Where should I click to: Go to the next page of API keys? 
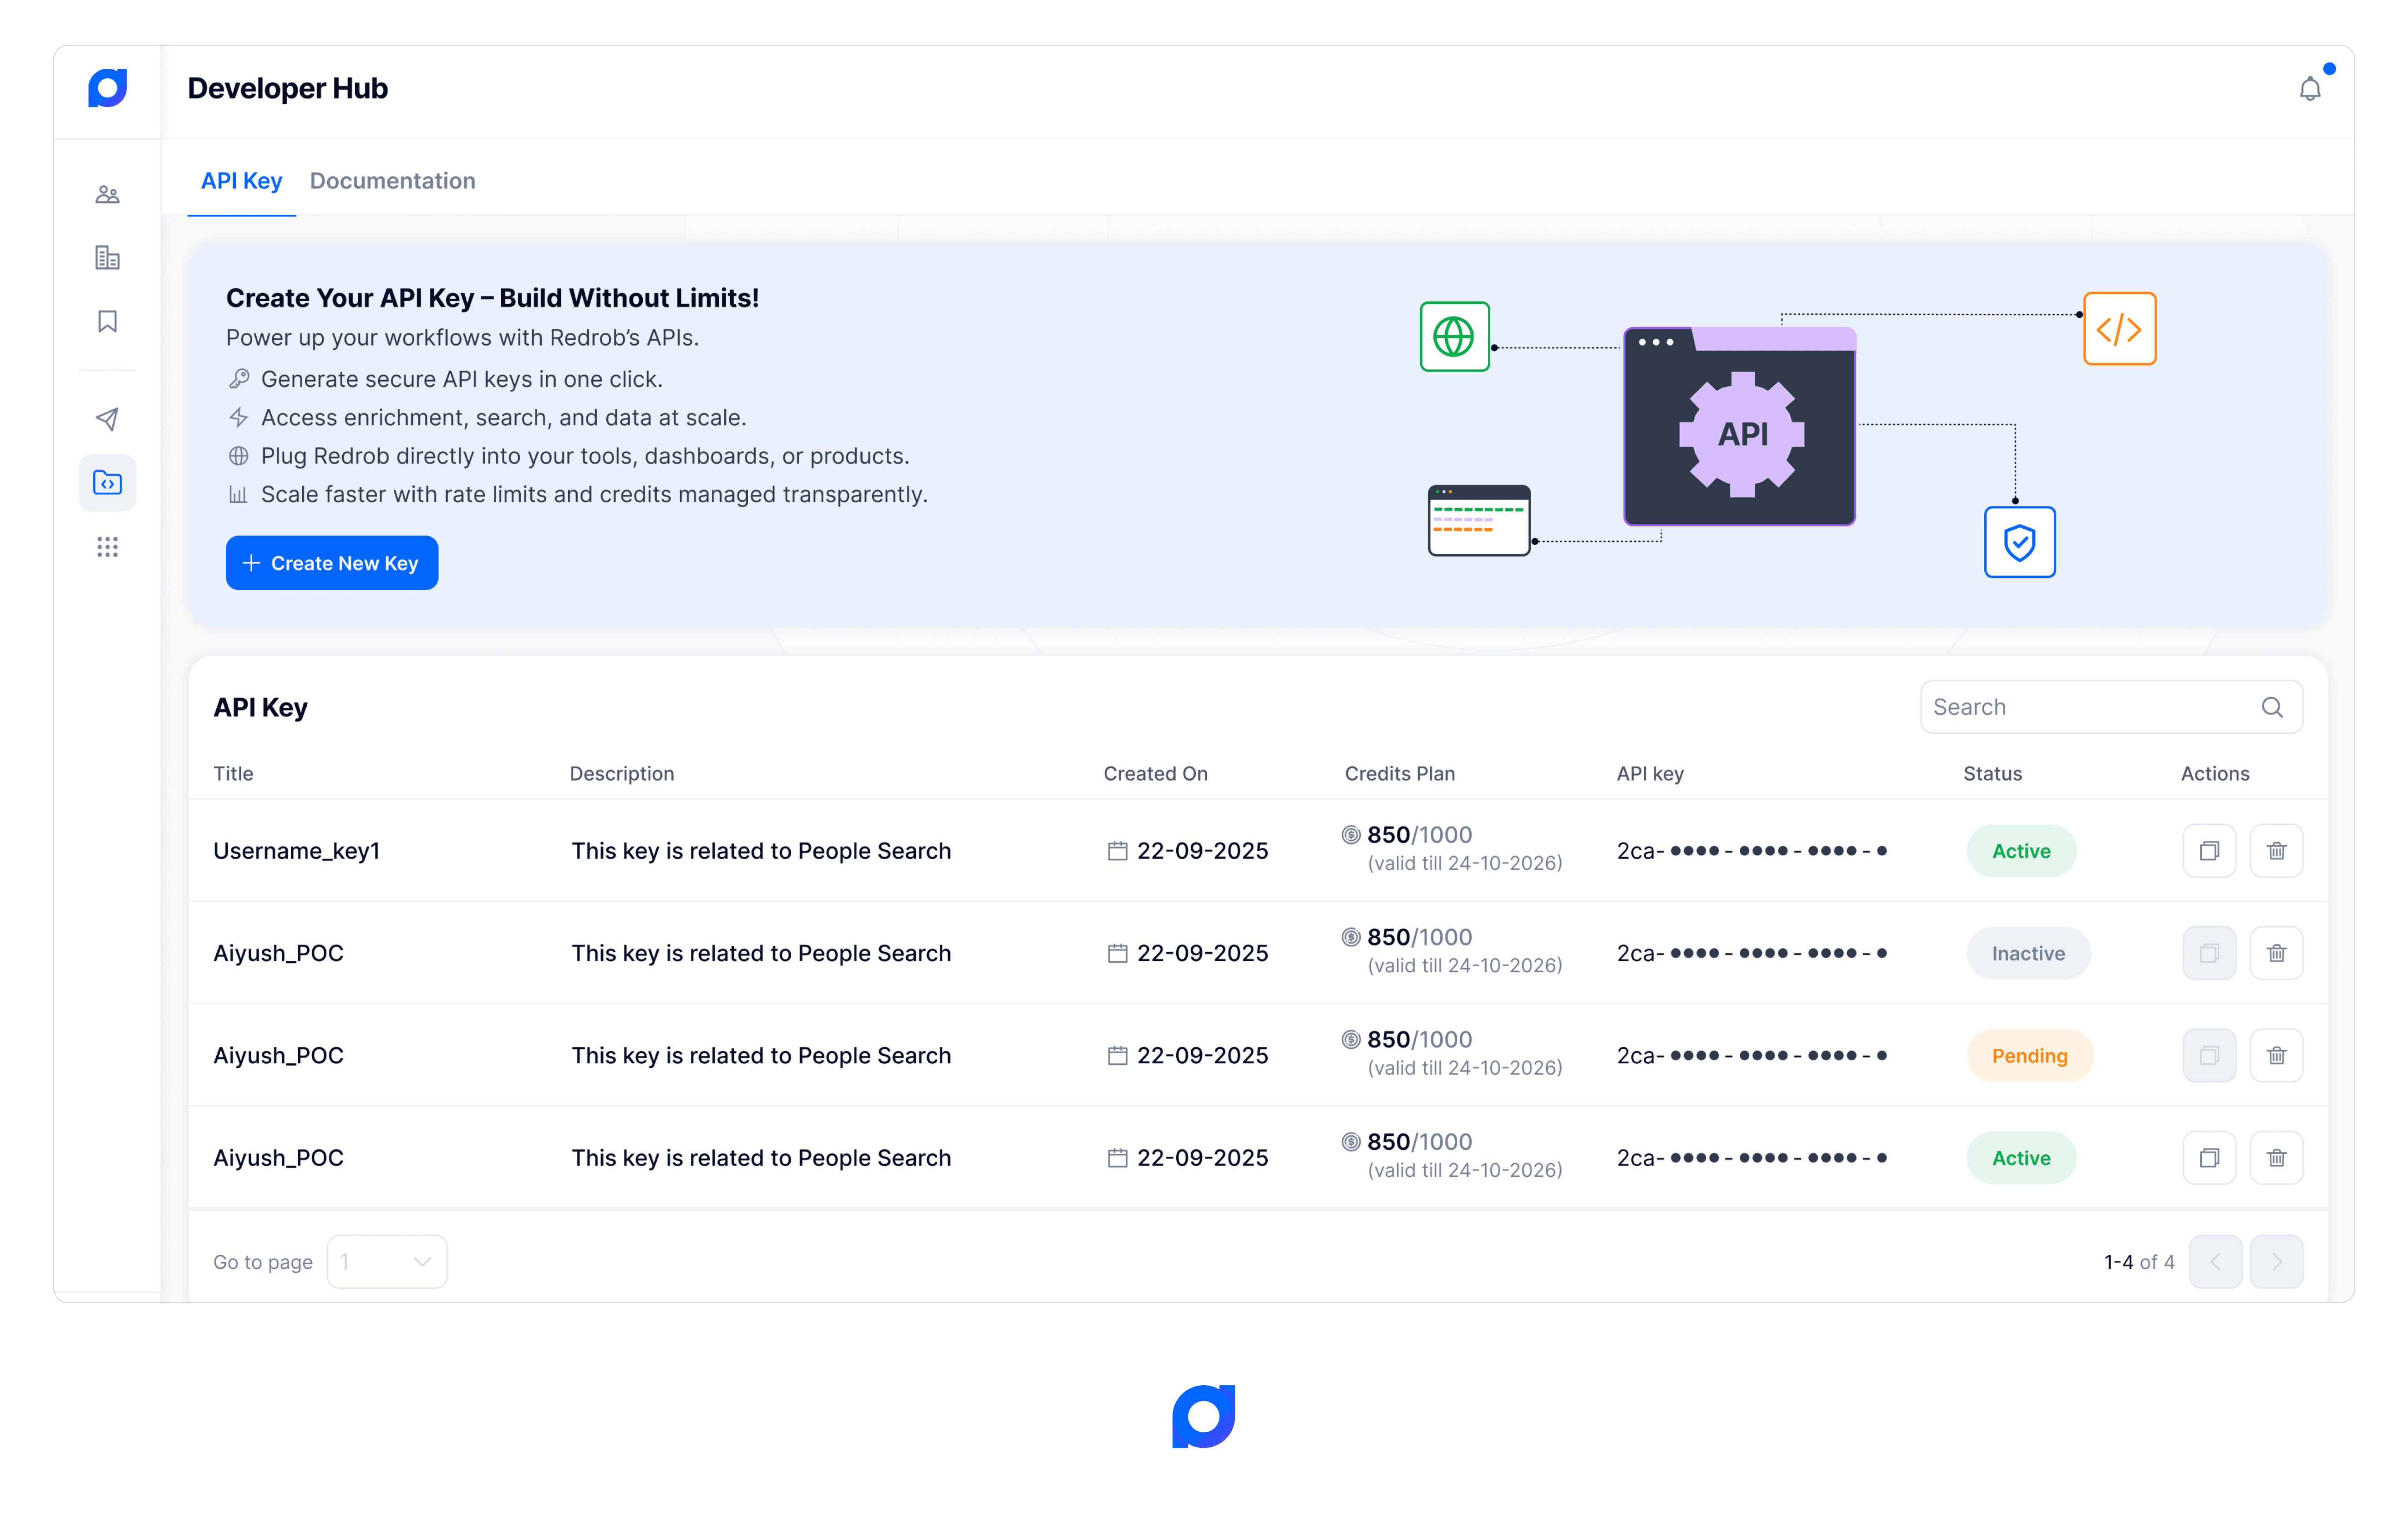2277,1261
